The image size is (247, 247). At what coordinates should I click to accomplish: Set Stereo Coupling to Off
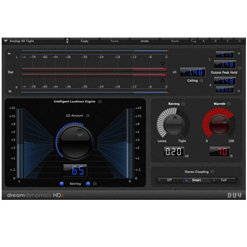pos(169,180)
